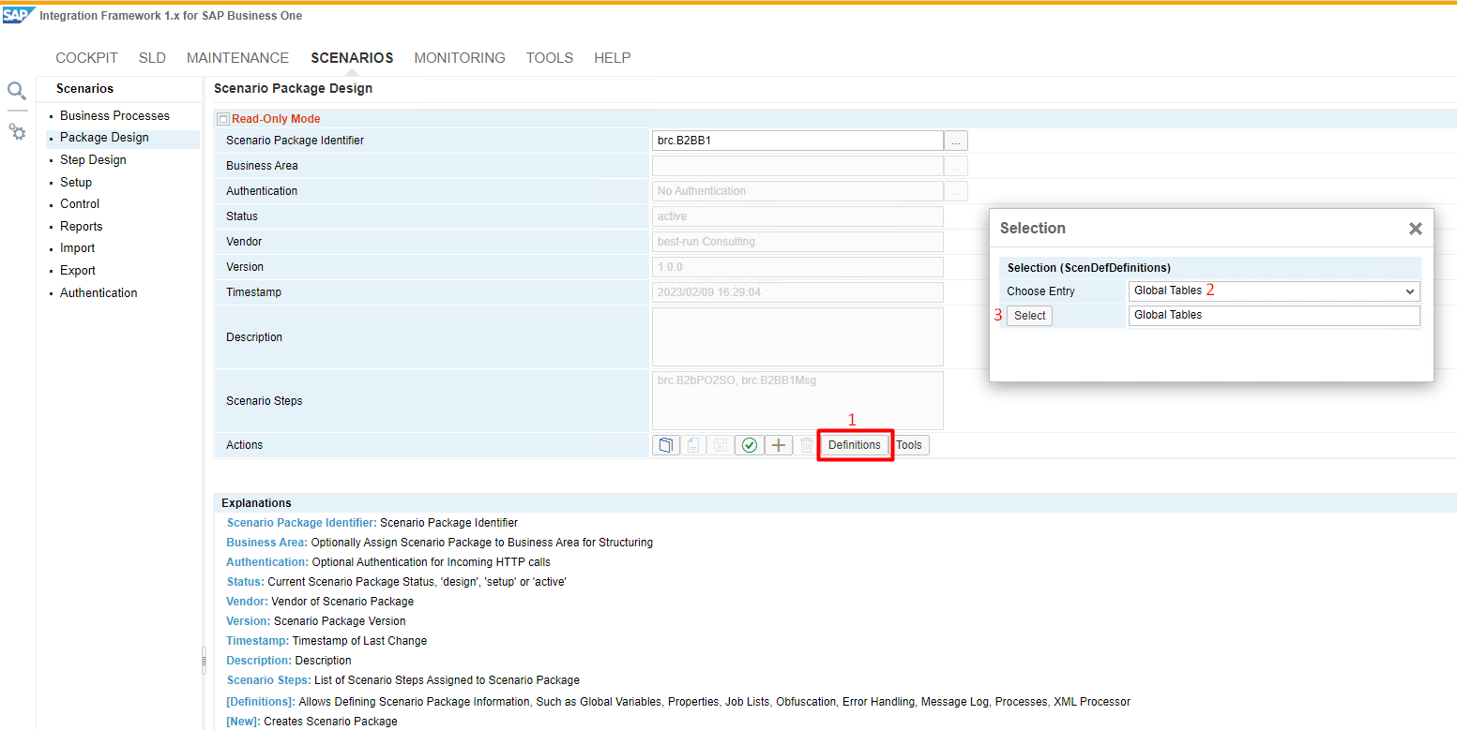Click the save disk icon in Actions
The image size is (1457, 730).
[x=721, y=445]
